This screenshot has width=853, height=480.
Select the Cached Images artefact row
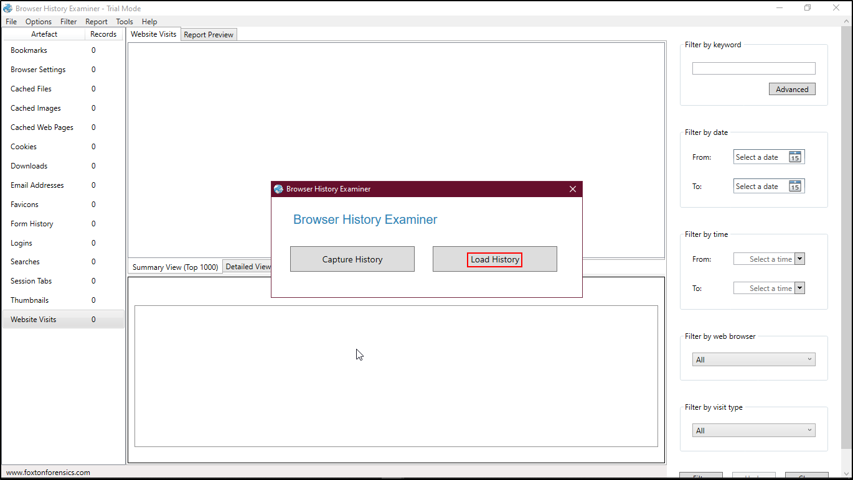(63, 108)
